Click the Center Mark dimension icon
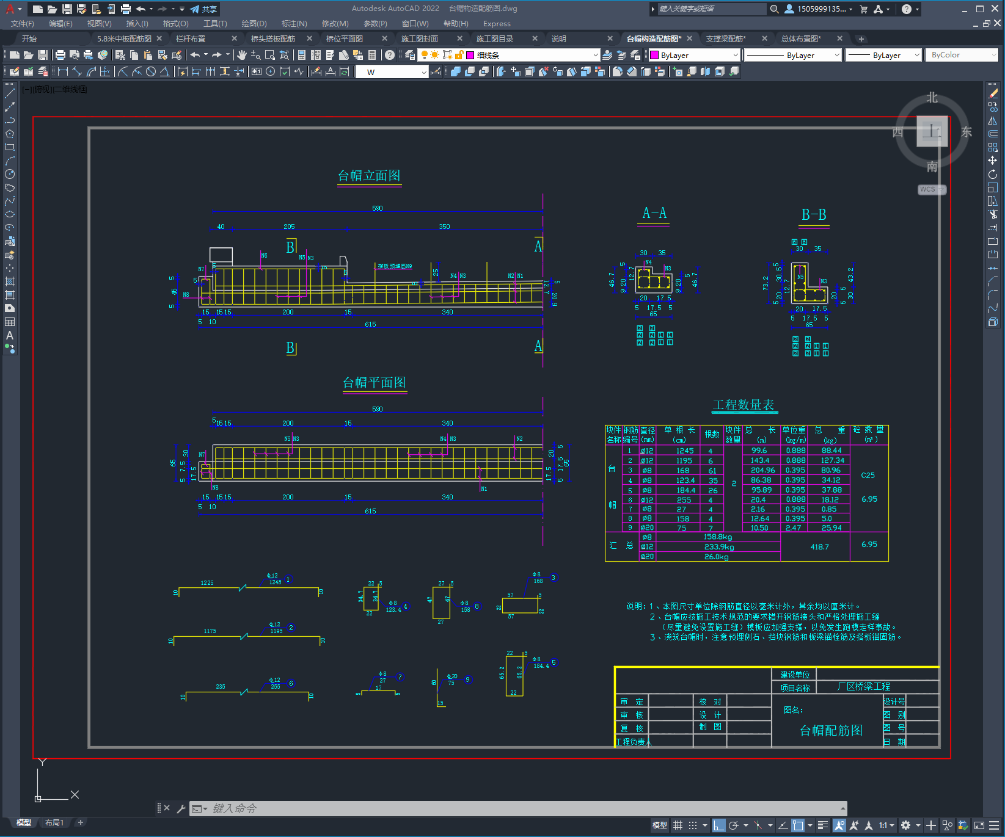The height and width of the screenshot is (837, 1005). 270,71
